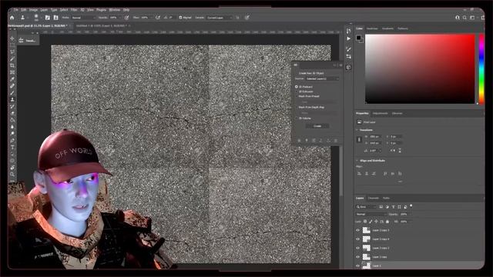
Task: Click lock transparent pixels icon
Action: pyautogui.click(x=365, y=222)
